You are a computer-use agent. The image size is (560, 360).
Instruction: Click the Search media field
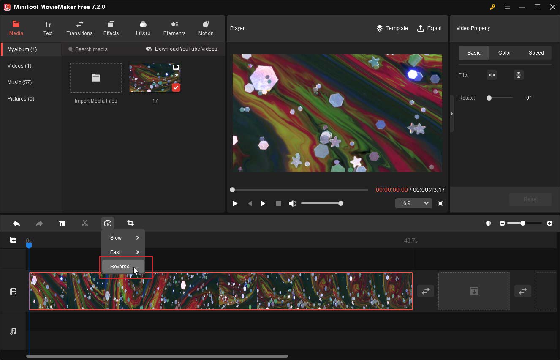coord(101,49)
